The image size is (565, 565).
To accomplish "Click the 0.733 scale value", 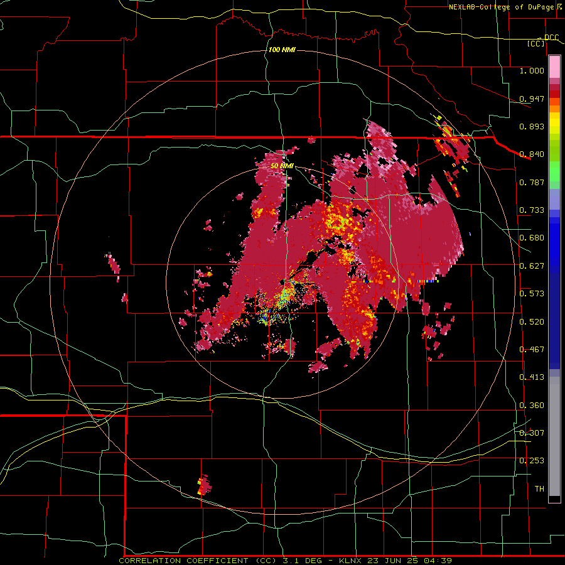I will click(532, 210).
